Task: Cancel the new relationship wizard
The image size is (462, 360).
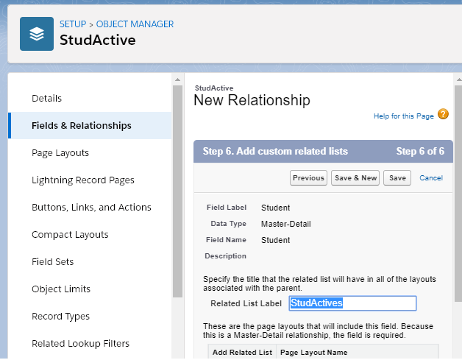Action: click(x=431, y=177)
